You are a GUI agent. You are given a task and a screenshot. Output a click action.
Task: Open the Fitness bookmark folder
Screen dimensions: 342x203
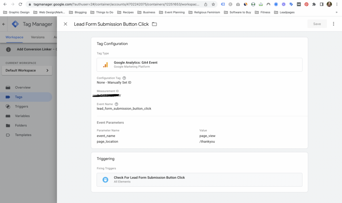[x=262, y=12]
